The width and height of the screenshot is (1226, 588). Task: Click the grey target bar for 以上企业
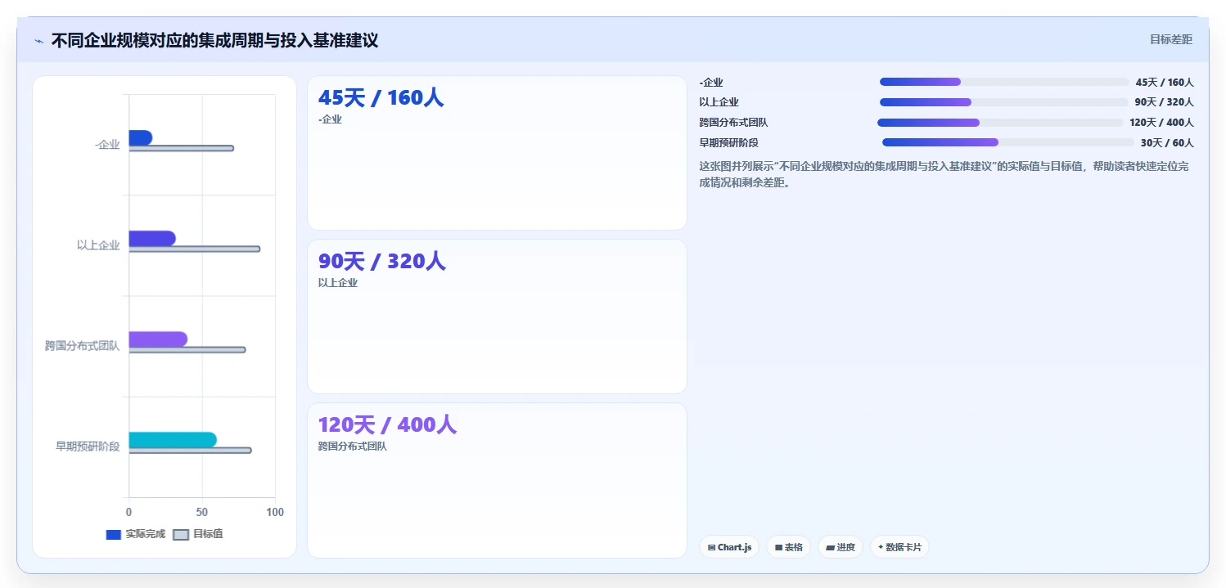coord(194,249)
